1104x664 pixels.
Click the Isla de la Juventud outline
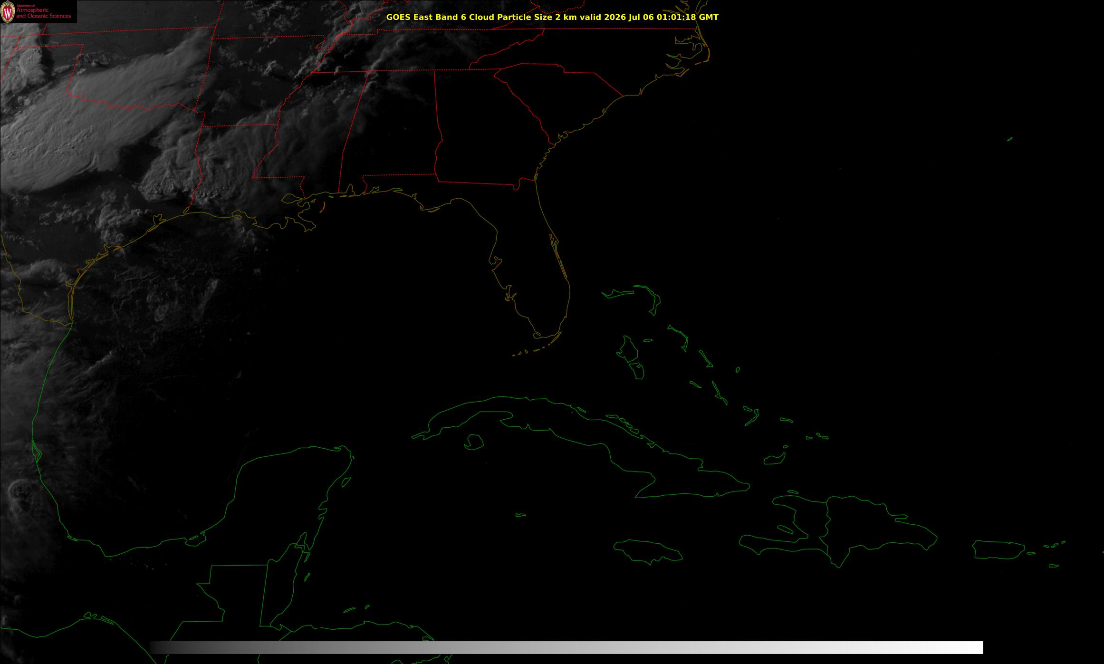tap(473, 442)
